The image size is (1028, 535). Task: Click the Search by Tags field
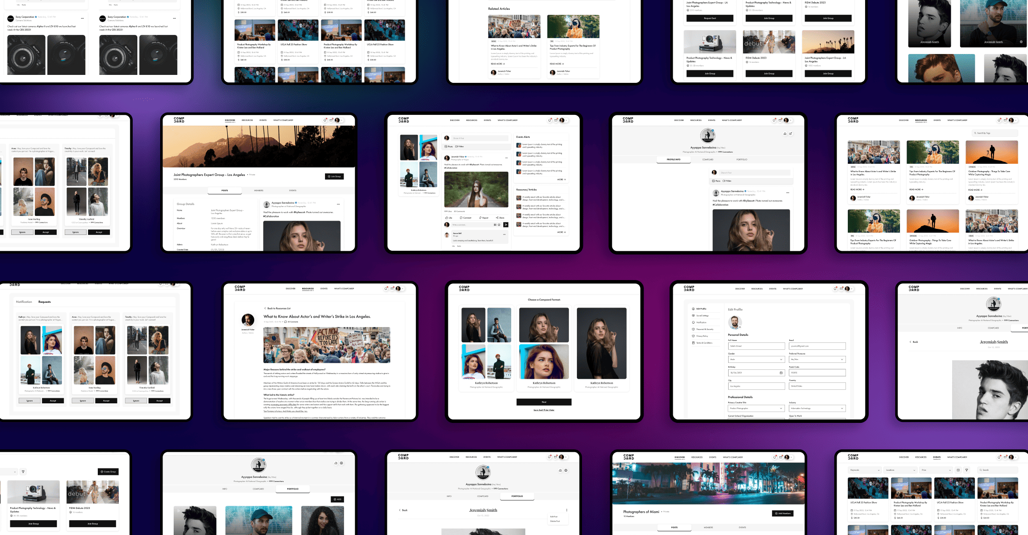pos(994,133)
